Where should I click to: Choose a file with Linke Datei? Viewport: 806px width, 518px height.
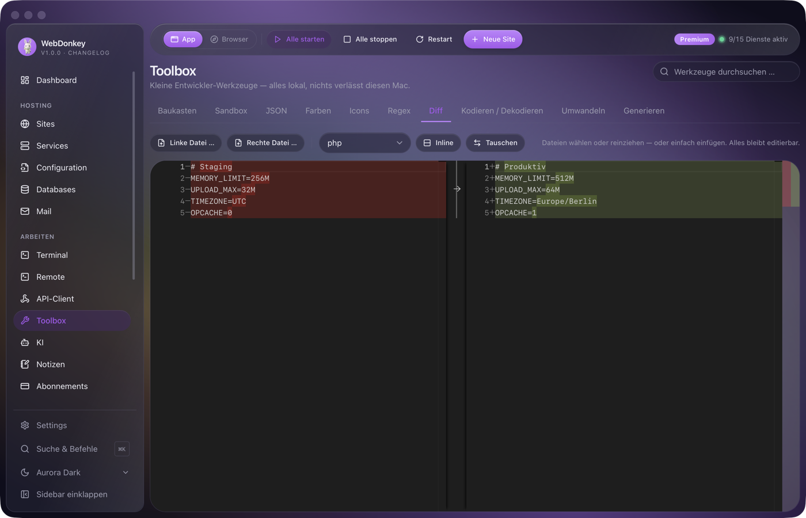tap(186, 143)
